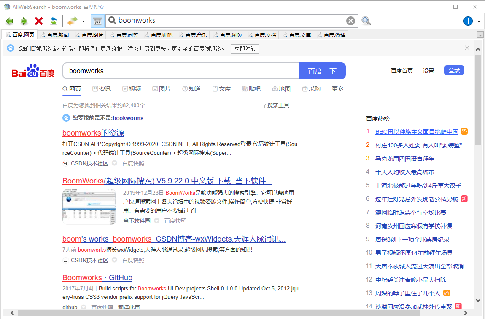
Task: Switch to the 百度.新闻 tab
Action: 55,35
